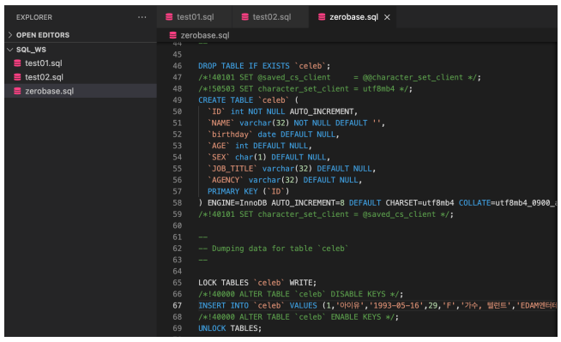Click the PRIMARY KEY (`ID`) line
This screenshot has width=561, height=342.
point(248,191)
